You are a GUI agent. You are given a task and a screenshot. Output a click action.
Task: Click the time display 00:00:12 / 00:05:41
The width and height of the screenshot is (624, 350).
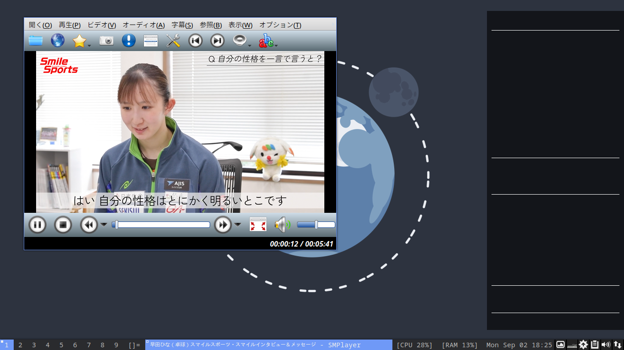[x=301, y=244]
